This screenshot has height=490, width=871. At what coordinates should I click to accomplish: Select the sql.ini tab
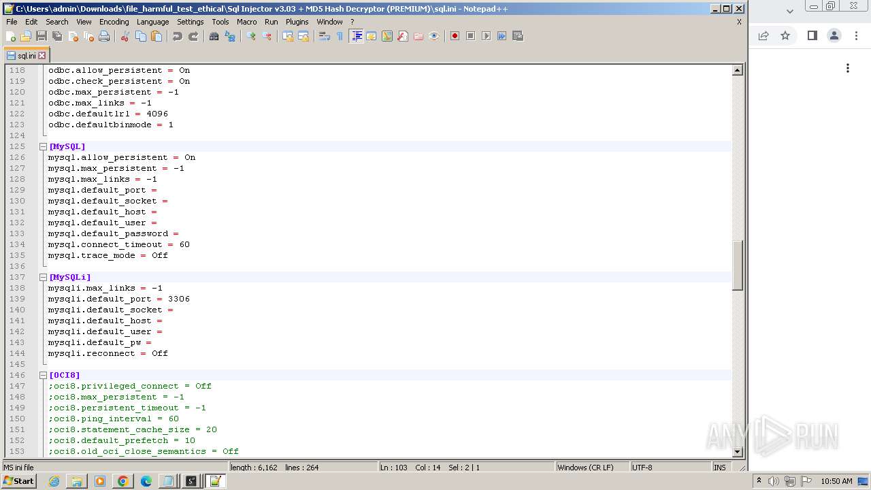[x=26, y=56]
